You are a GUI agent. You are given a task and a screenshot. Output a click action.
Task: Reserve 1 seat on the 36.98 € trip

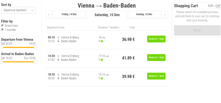pos(156,39)
